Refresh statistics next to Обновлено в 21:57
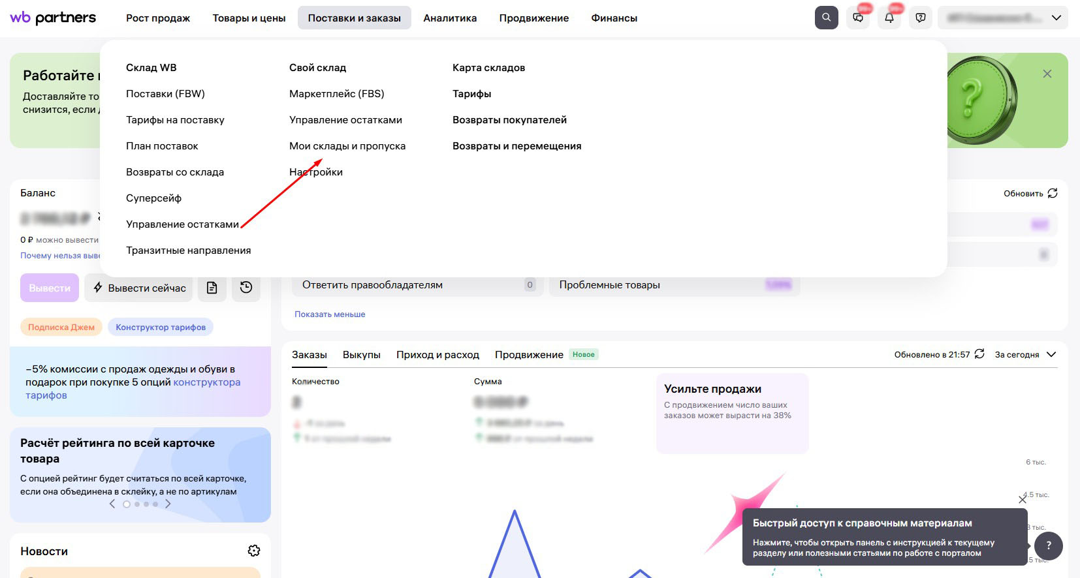Viewport: 1080px width, 578px height. pyautogui.click(x=979, y=354)
